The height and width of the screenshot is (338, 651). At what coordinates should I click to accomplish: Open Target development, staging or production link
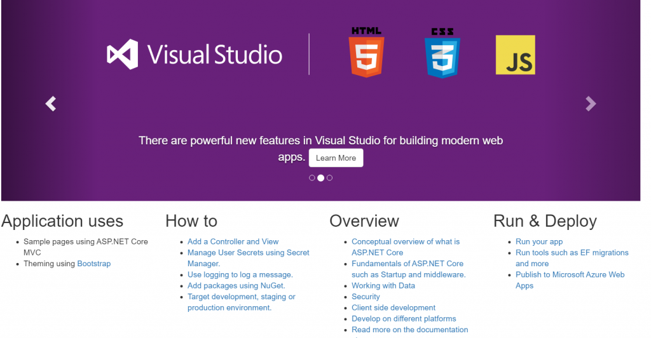(x=241, y=302)
